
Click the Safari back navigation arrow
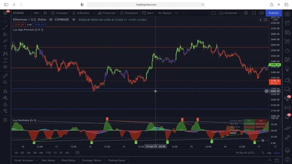click(x=14, y=5)
